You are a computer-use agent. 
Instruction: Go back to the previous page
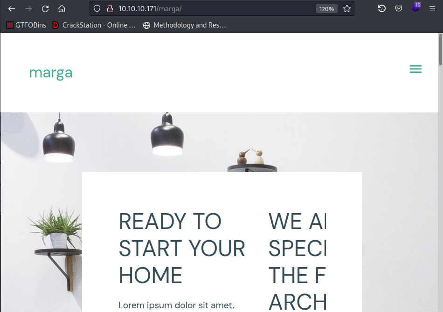(x=12, y=9)
